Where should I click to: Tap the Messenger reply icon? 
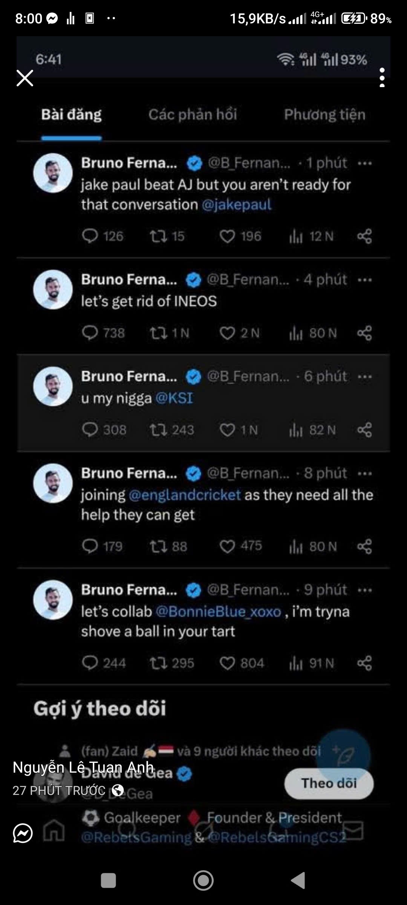23,833
